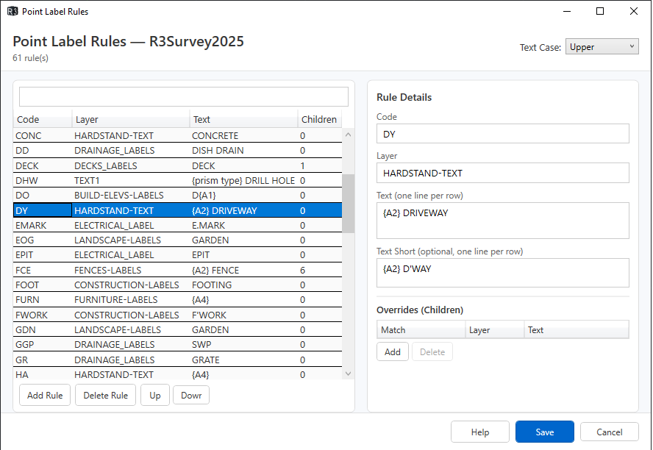Click the Match column header in Overrides

coord(421,329)
